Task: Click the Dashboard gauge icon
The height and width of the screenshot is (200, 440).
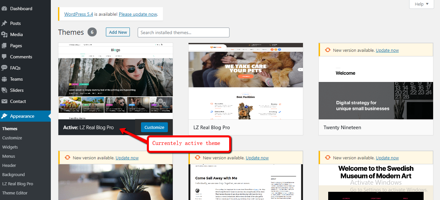Action: (x=4, y=9)
